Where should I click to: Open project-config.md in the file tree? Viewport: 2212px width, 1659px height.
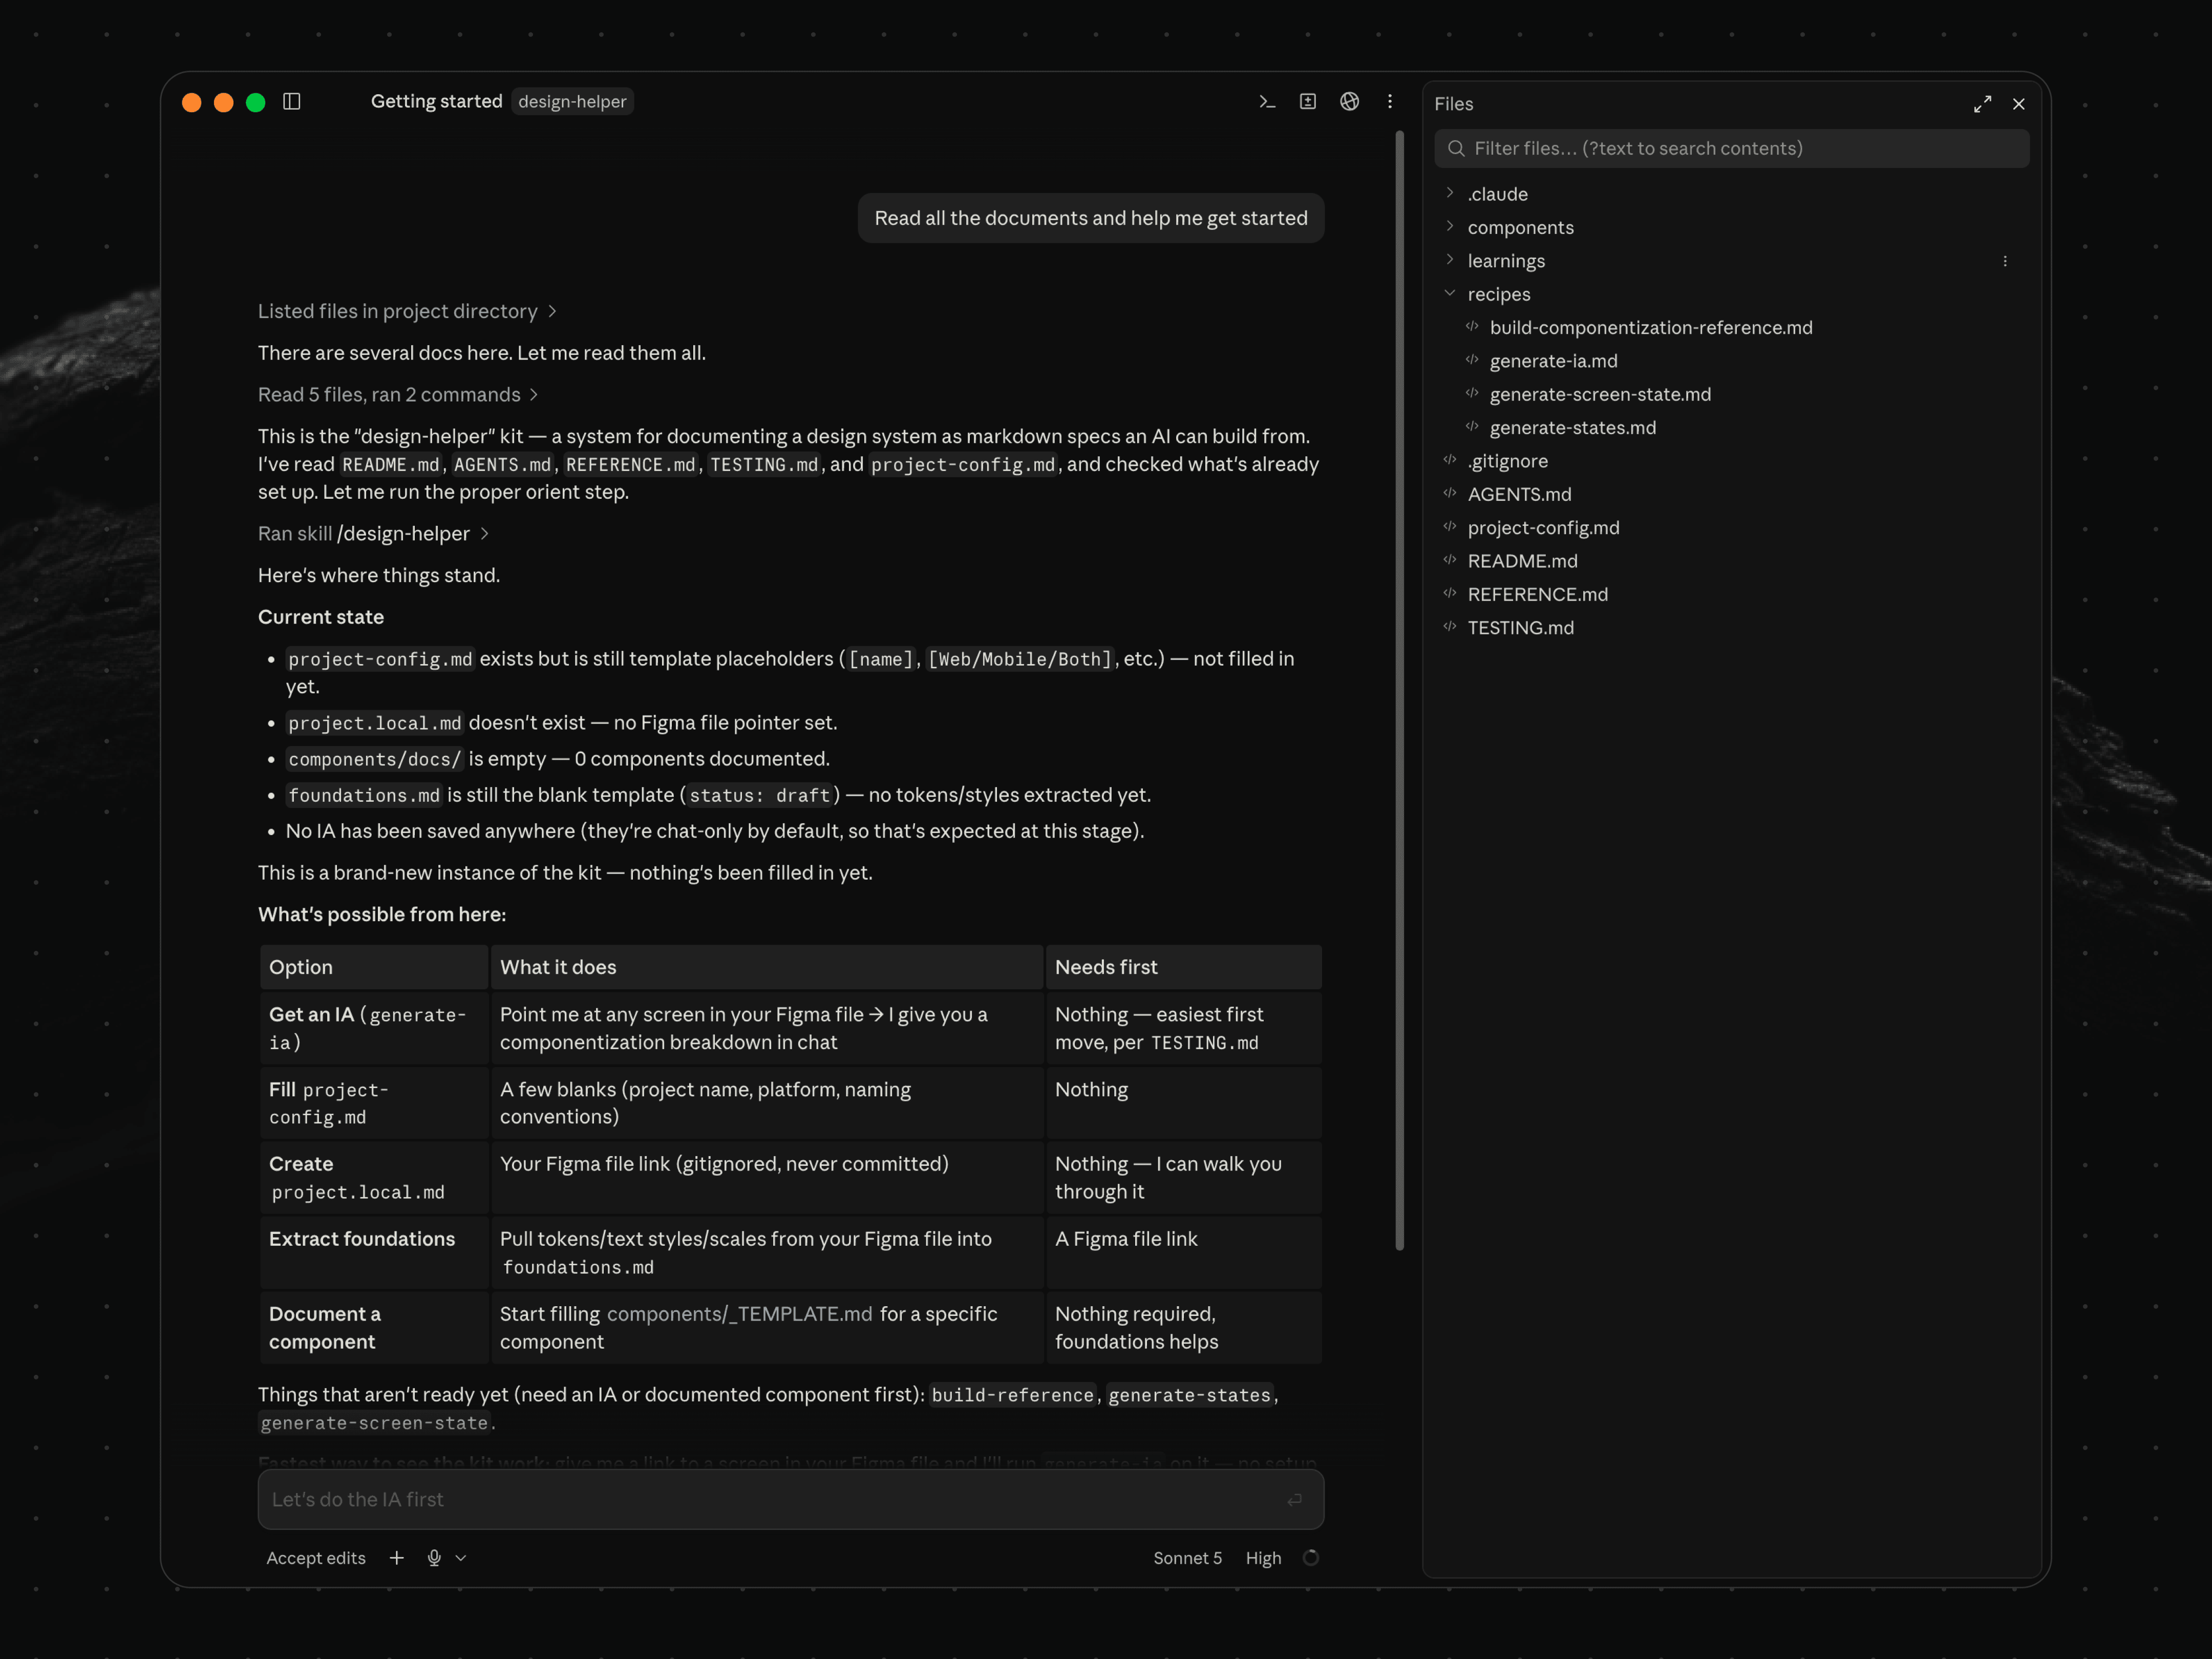click(x=1543, y=528)
